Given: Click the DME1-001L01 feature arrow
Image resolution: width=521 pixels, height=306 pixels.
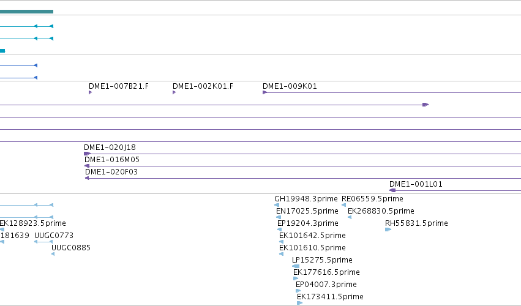Looking at the screenshot, I should click(x=392, y=190).
